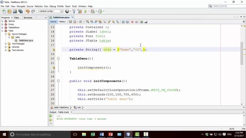Click the Shift Line Left icon
Image resolution: width=246 pixels, height=138 pixels.
[123, 22]
